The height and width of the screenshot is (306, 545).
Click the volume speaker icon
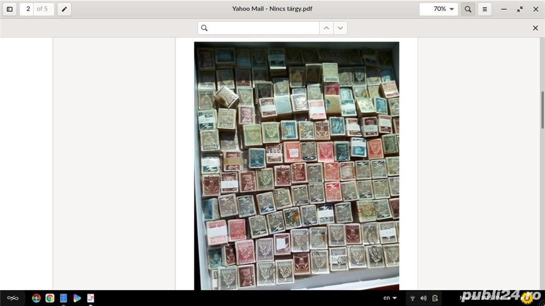[423, 298]
